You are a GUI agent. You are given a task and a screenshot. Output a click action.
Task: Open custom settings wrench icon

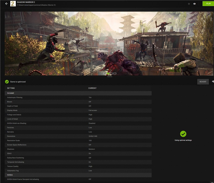coord(213,81)
